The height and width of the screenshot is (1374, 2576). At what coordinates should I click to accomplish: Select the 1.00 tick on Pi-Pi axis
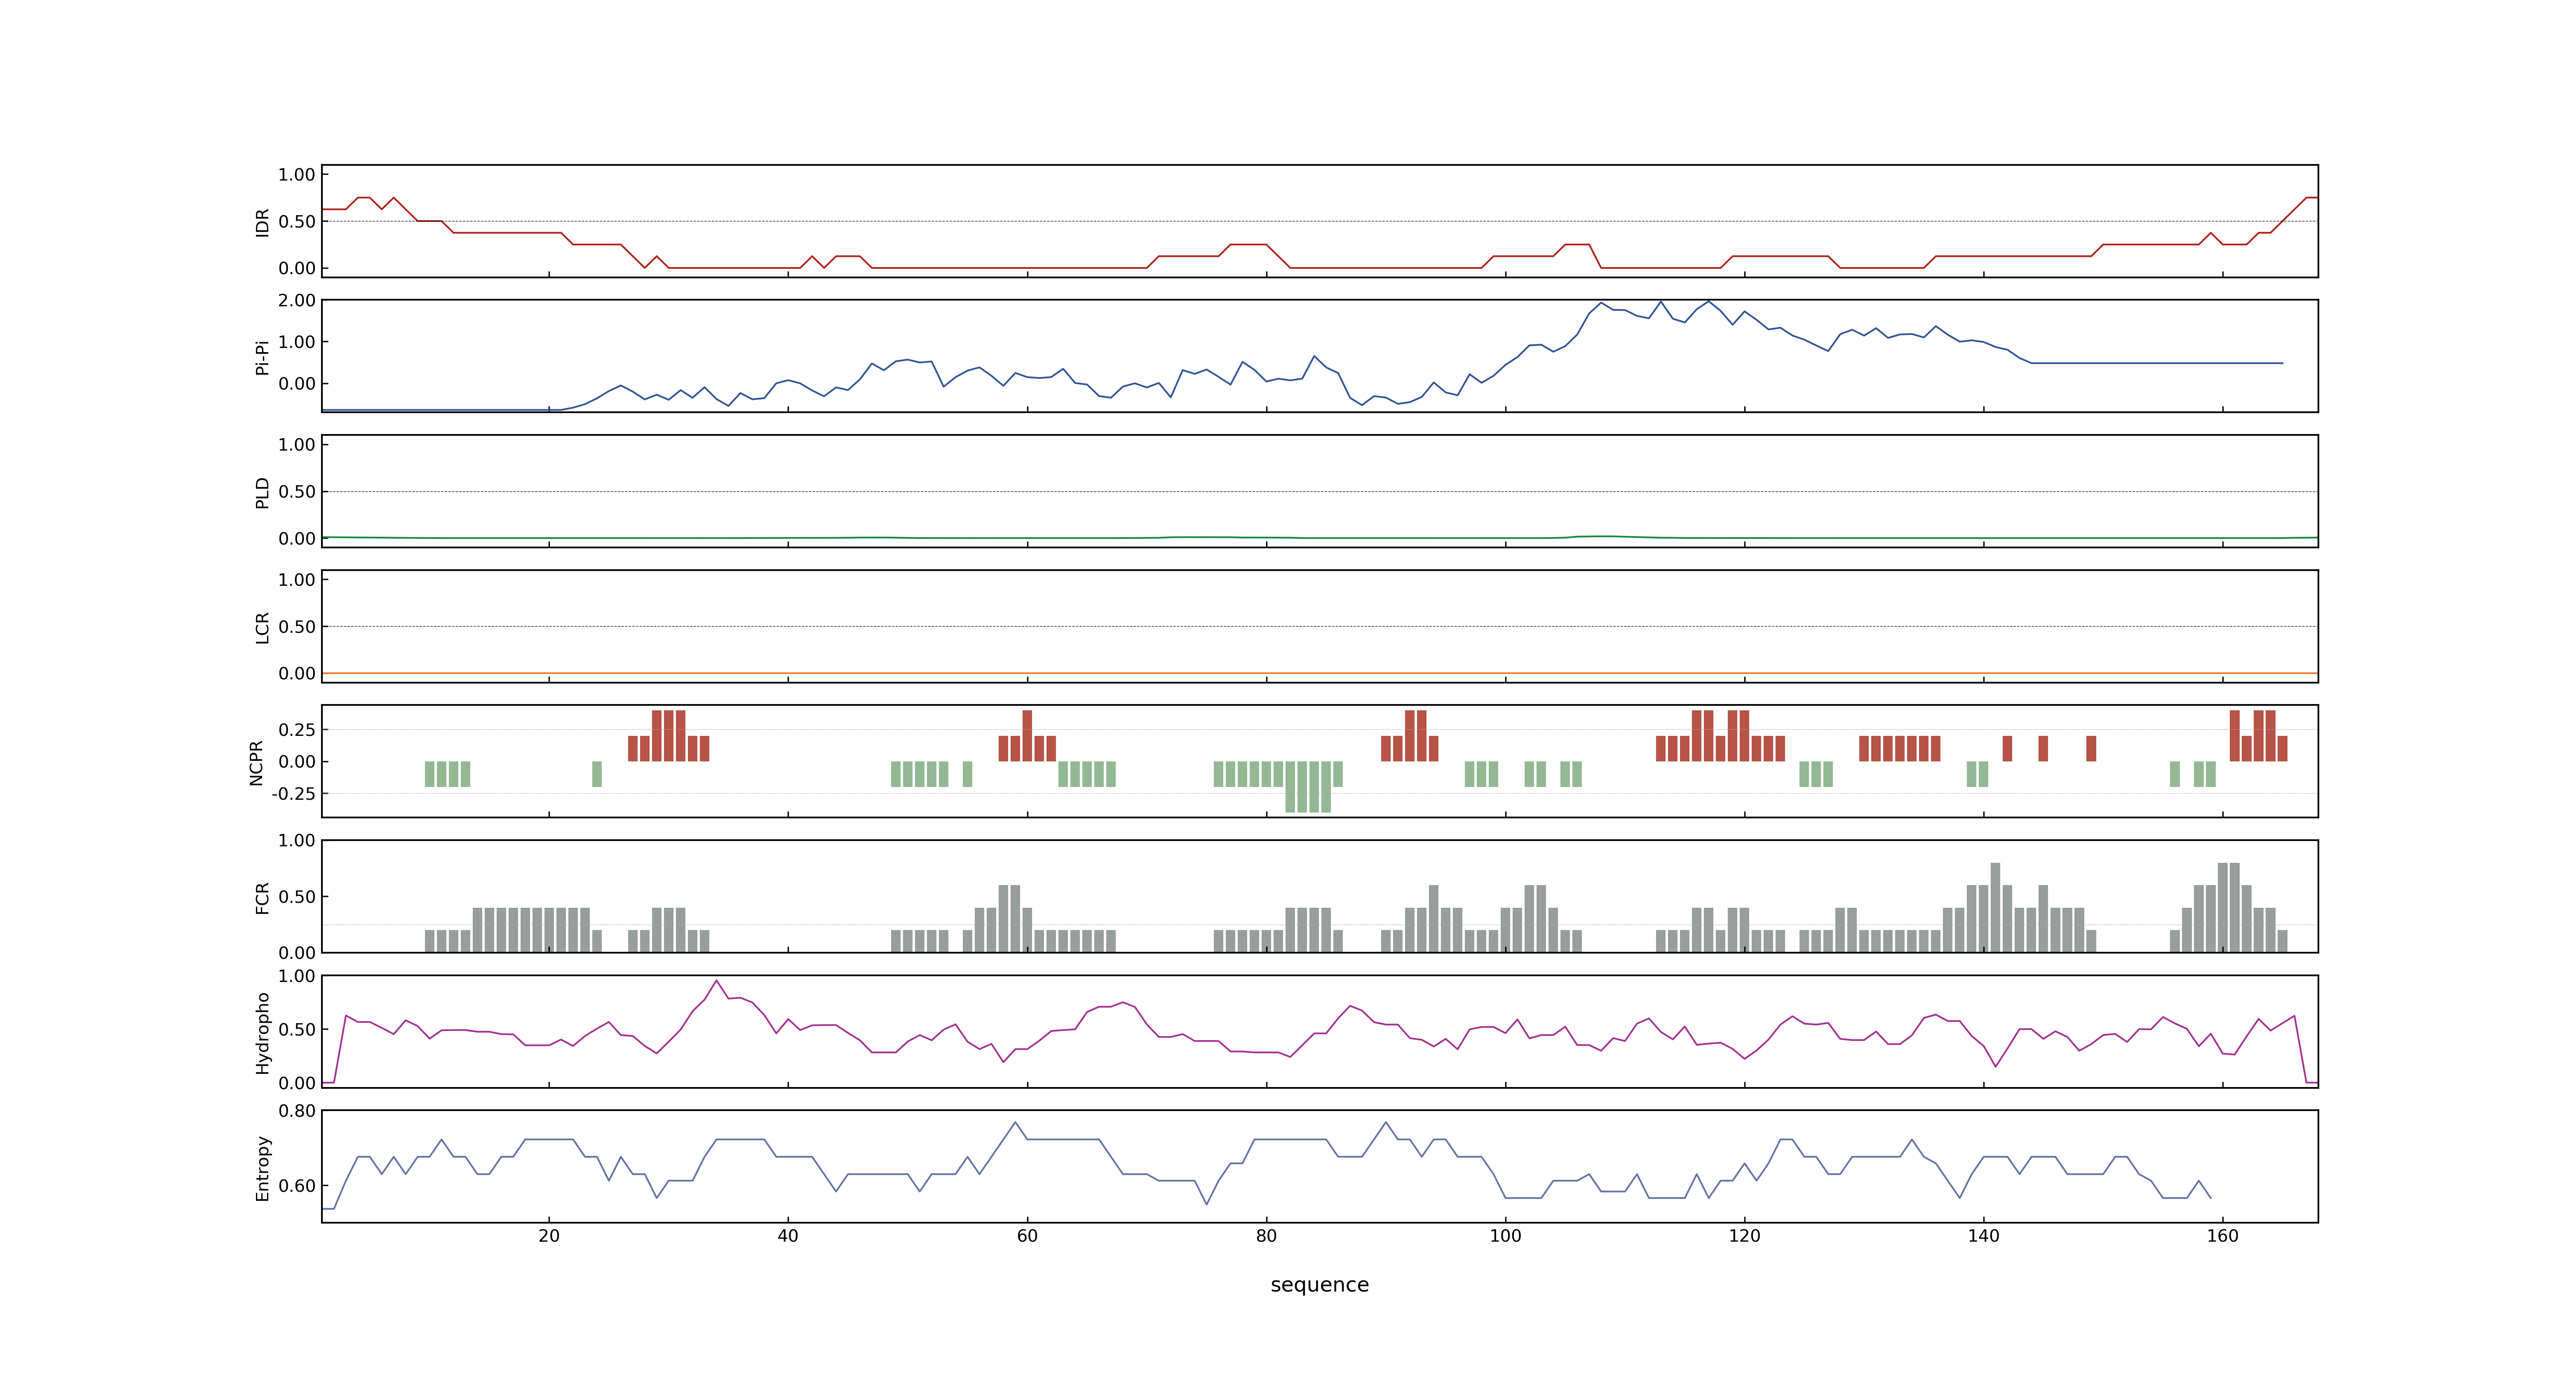pyautogui.click(x=297, y=342)
